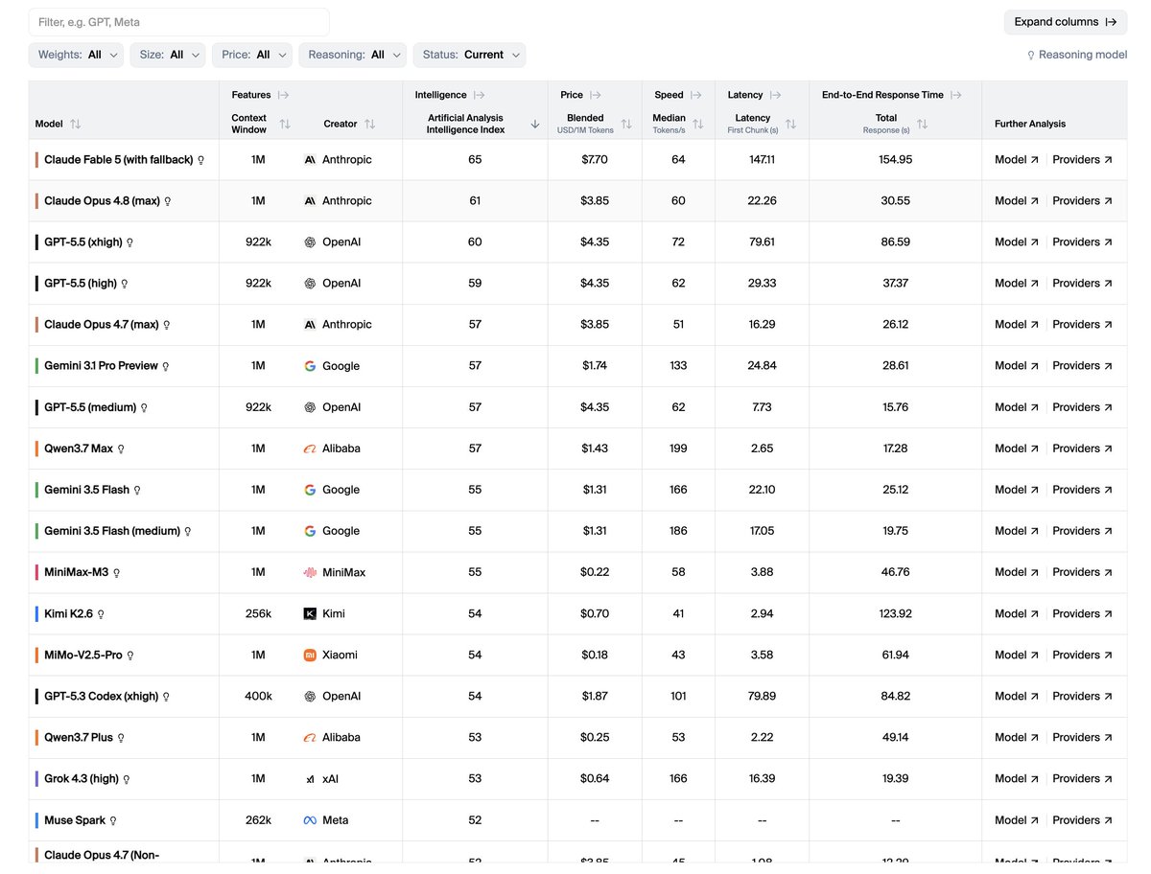The width and height of the screenshot is (1151, 874).
Task: Open Model analysis for GPT-5.5 (xhigh)
Action: (1017, 242)
